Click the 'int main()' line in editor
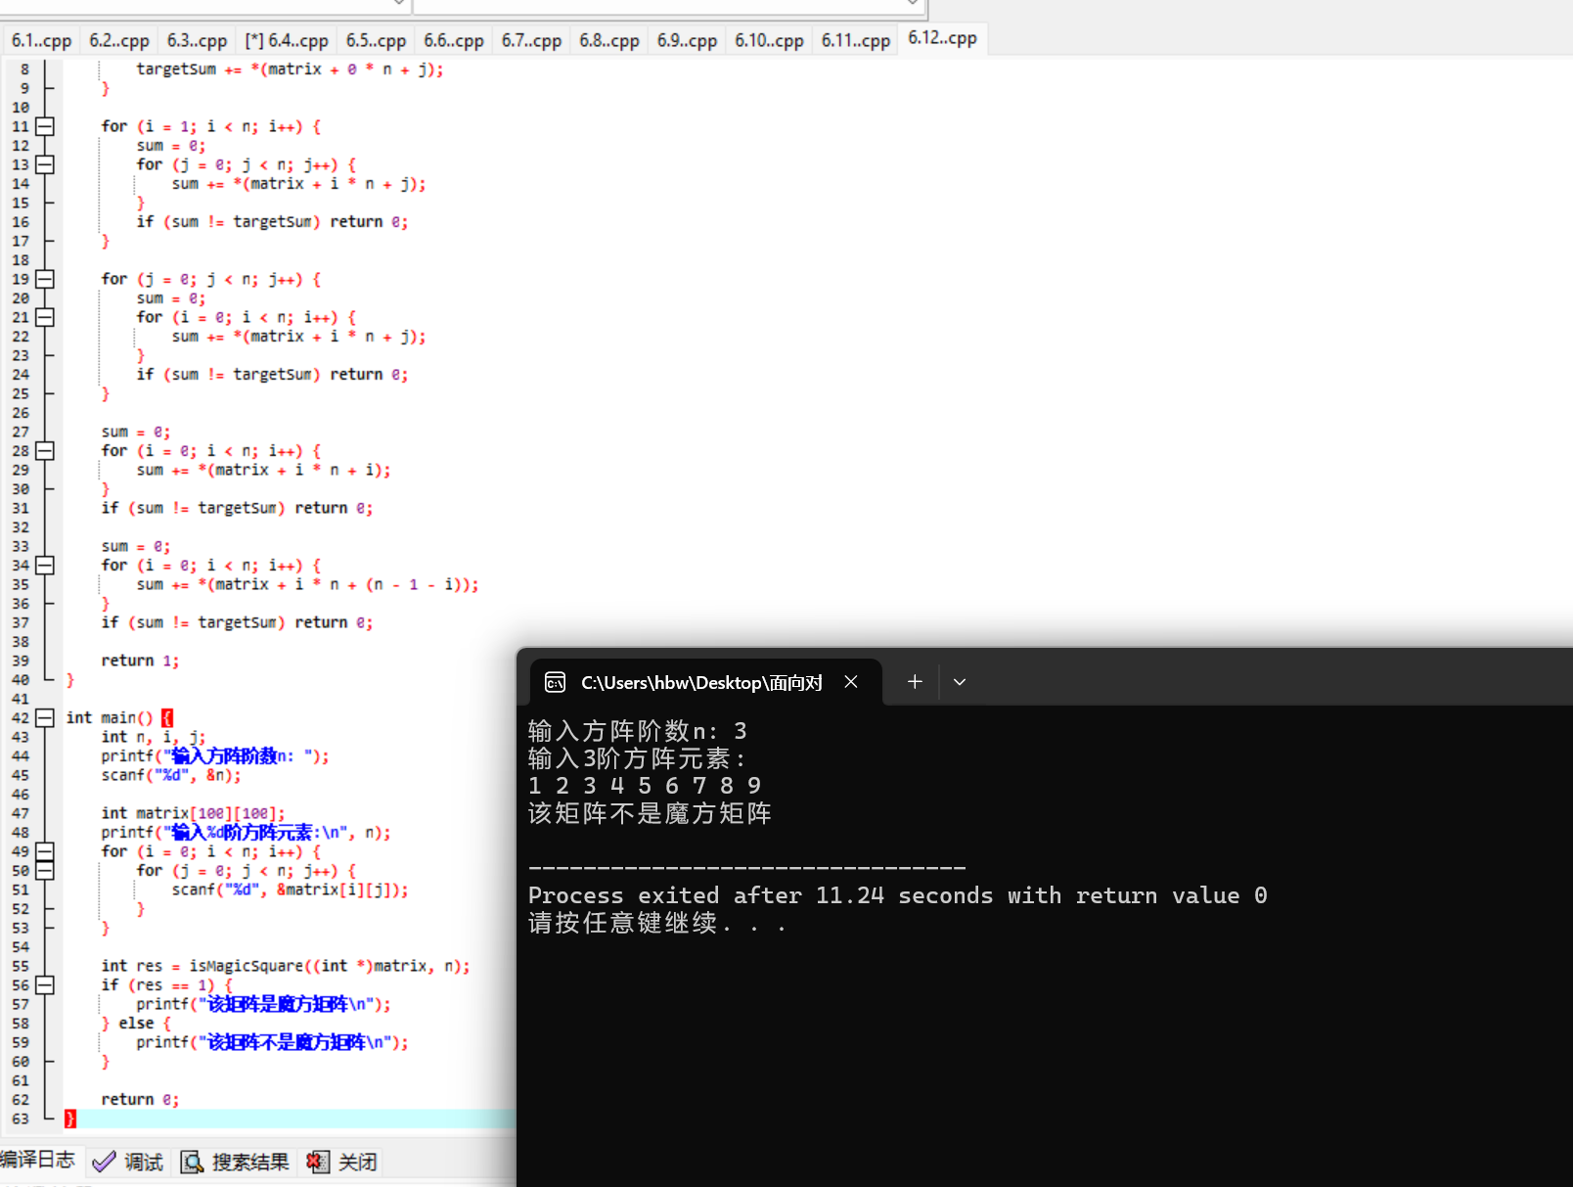Screen dimensions: 1573x1187 [x=119, y=718]
